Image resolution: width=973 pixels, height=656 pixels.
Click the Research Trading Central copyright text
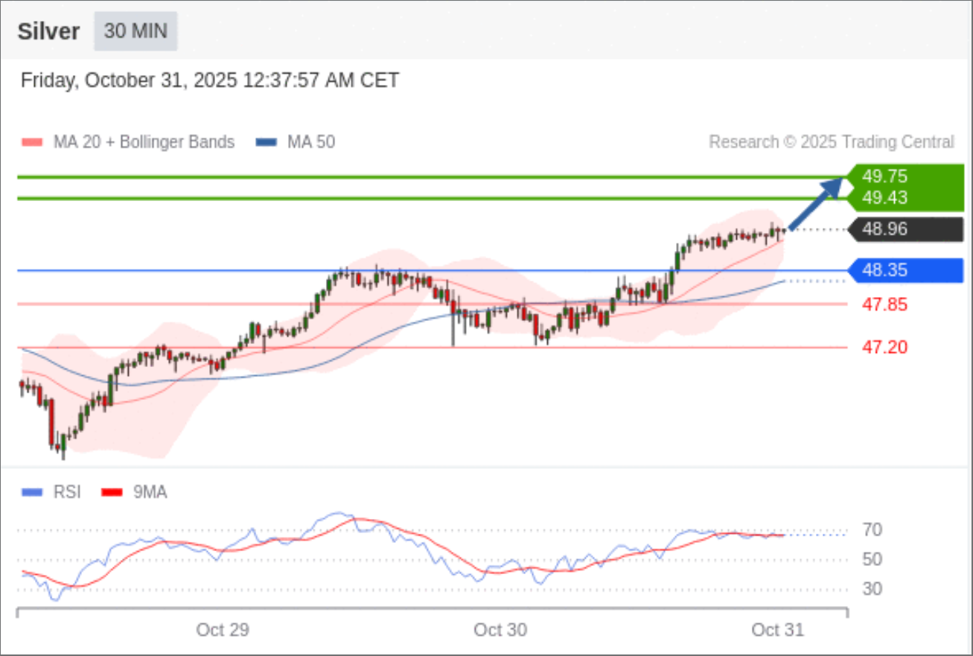pyautogui.click(x=831, y=142)
